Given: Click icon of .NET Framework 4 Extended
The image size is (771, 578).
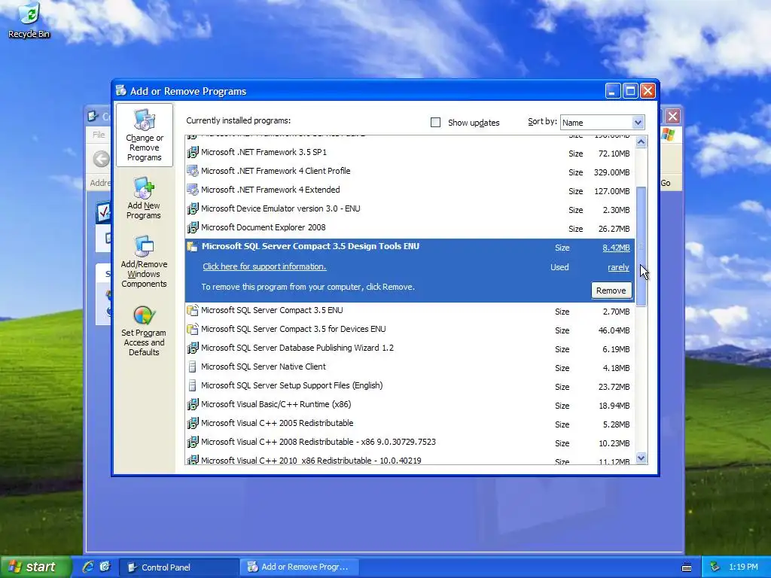Looking at the screenshot, I should click(x=193, y=190).
